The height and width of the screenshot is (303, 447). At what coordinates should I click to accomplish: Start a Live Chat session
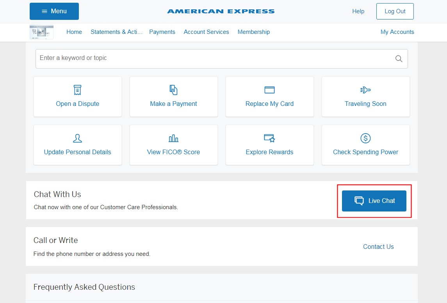coord(374,201)
